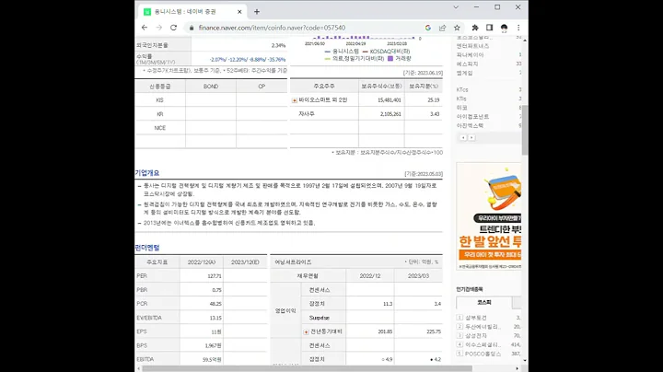The width and height of the screenshot is (663, 372).
Task: Open 에스피지 in the sidebar list
Action: [467, 64]
